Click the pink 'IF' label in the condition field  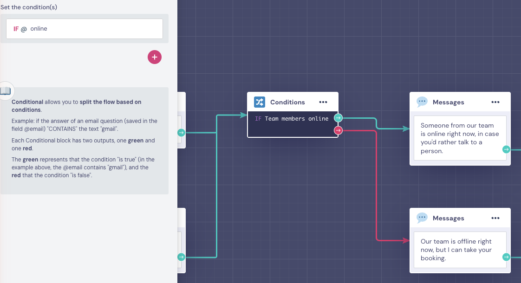(x=16, y=29)
